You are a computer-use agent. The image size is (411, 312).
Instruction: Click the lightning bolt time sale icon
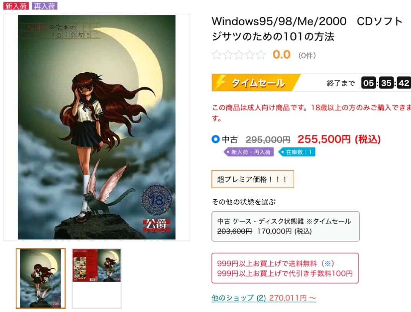[x=220, y=82]
